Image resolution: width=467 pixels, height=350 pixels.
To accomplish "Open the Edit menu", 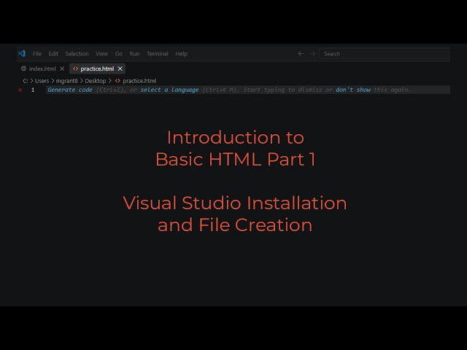I will coord(53,53).
